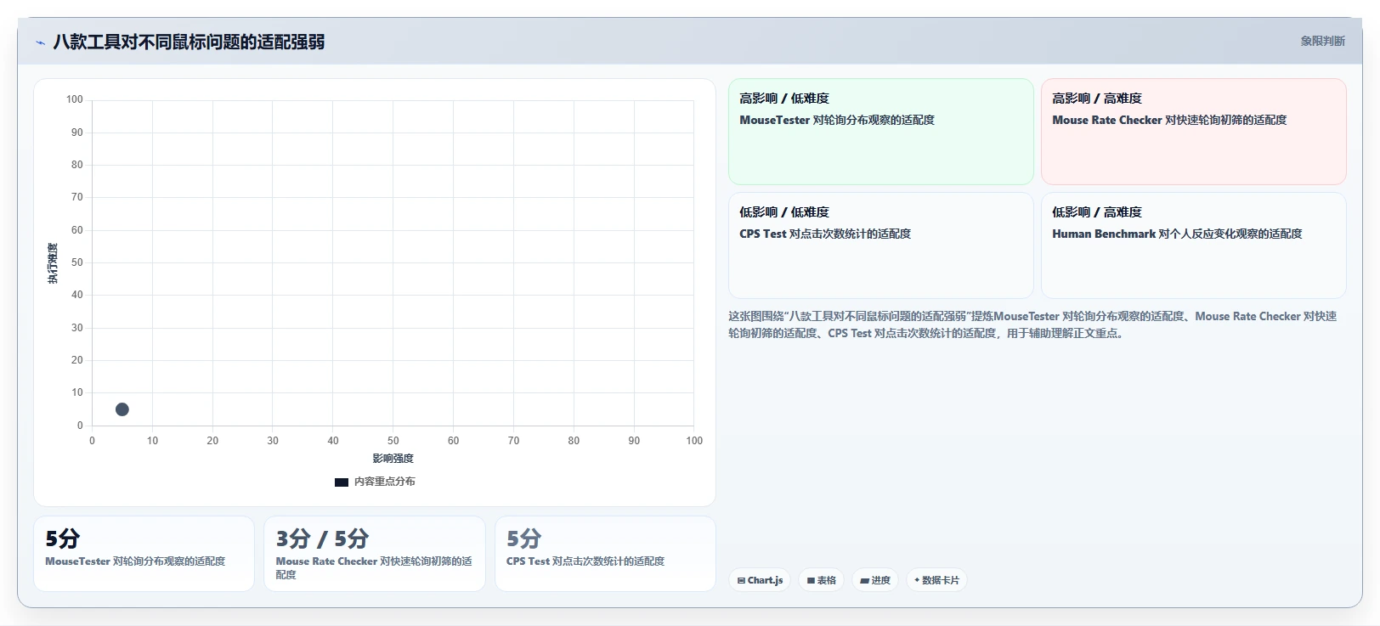This screenshot has width=1380, height=626.
Task: Click the Mouse Rate Checker quadrant description text
Action: pos(1169,121)
